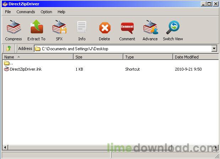Launch the Advance options icon
Image resolution: width=220 pixels, height=159 pixels.
pos(150,27)
